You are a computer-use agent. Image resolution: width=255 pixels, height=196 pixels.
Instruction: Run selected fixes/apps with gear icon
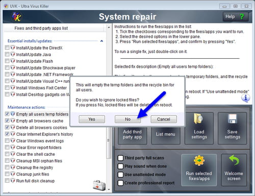point(199,170)
